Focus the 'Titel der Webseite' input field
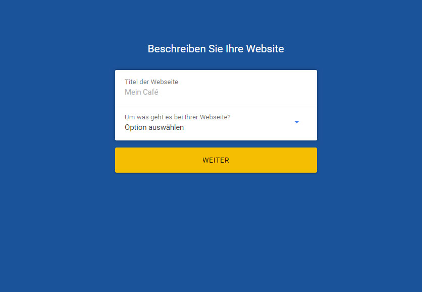422x292 pixels. (x=216, y=88)
